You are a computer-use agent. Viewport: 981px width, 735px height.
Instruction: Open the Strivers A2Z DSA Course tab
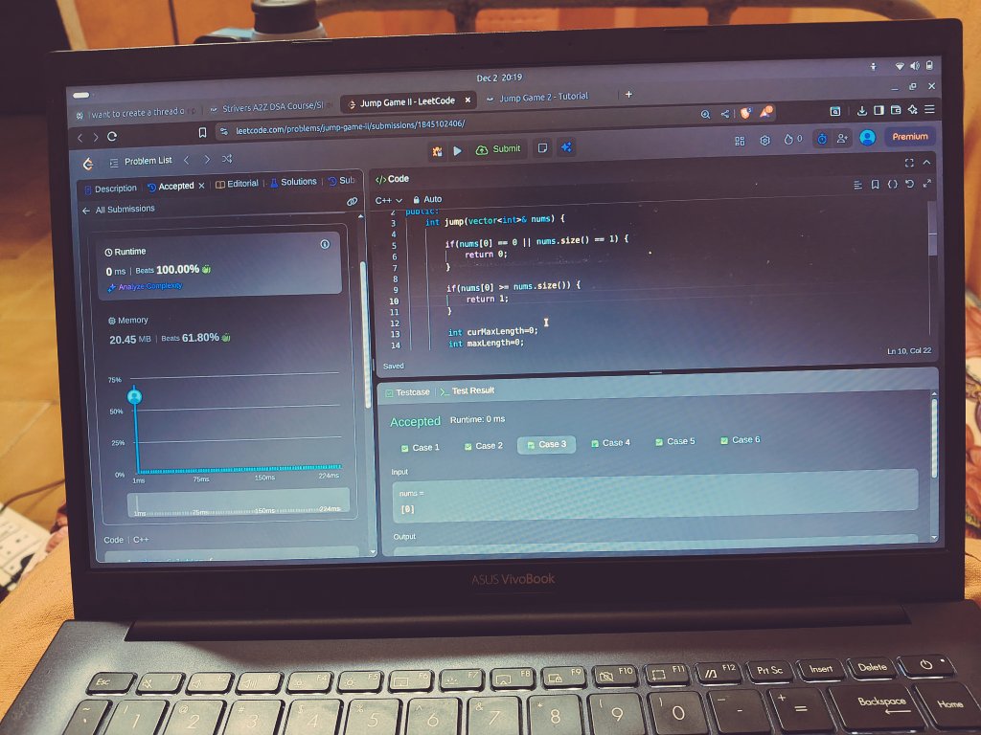pyautogui.click(x=273, y=107)
